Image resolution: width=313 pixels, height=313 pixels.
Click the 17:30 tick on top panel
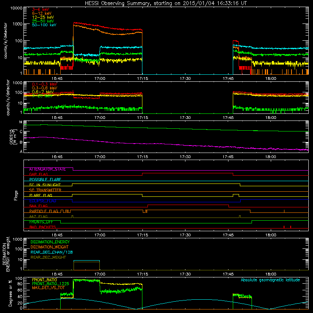[185, 79]
